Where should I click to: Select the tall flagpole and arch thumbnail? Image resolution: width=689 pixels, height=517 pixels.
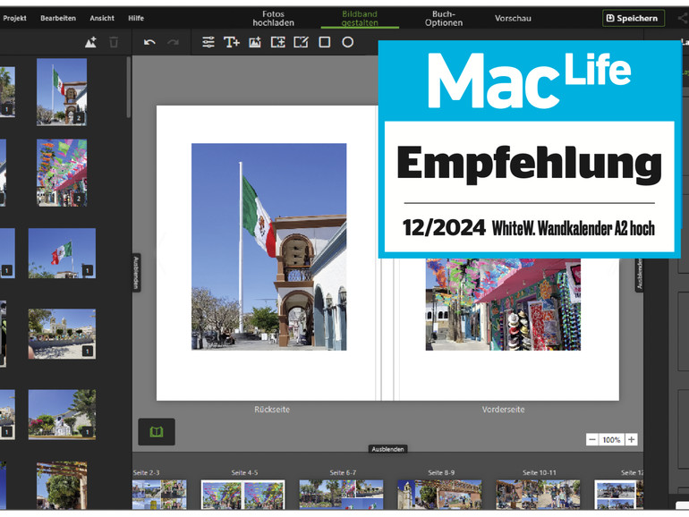[x=62, y=92]
